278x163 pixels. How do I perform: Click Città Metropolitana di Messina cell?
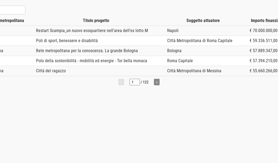point(194,71)
